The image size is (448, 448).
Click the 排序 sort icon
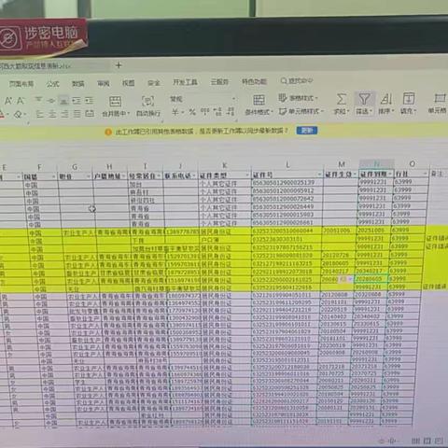coord(386,99)
